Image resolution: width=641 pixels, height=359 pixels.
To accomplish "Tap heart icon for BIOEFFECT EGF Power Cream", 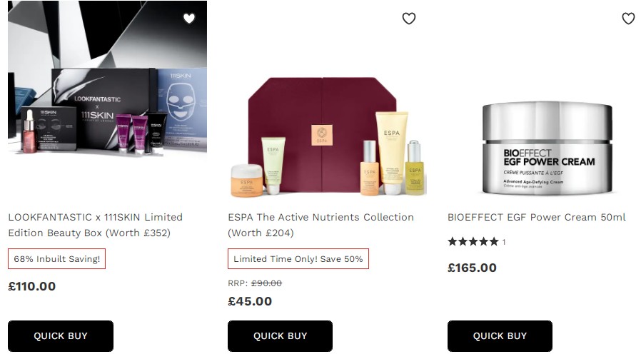I will pos(628,19).
